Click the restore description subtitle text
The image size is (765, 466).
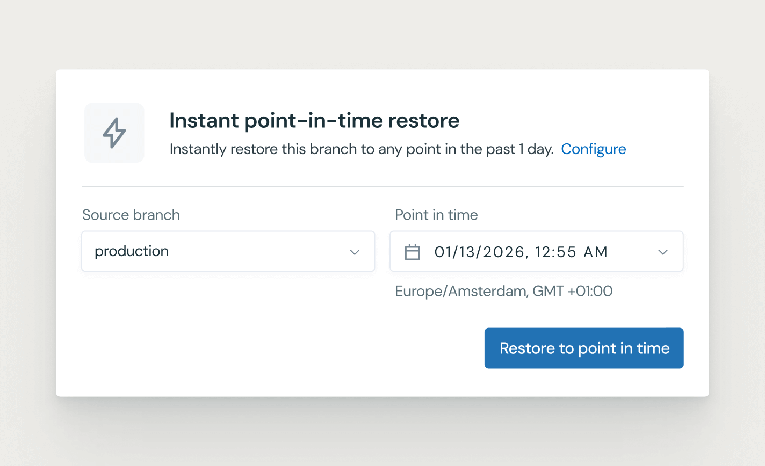point(361,149)
